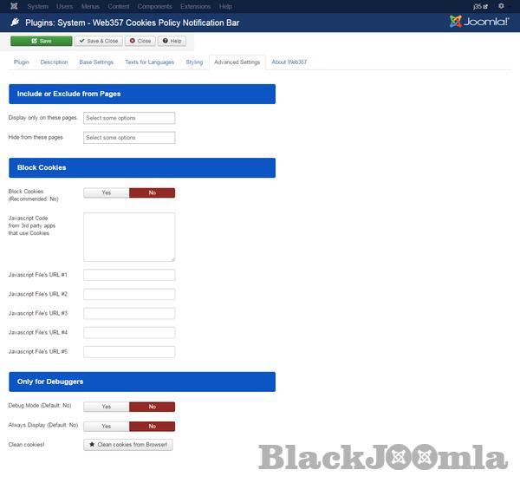Click the Joomla icon in top menu
520x483 pixels.
tap(11, 6)
